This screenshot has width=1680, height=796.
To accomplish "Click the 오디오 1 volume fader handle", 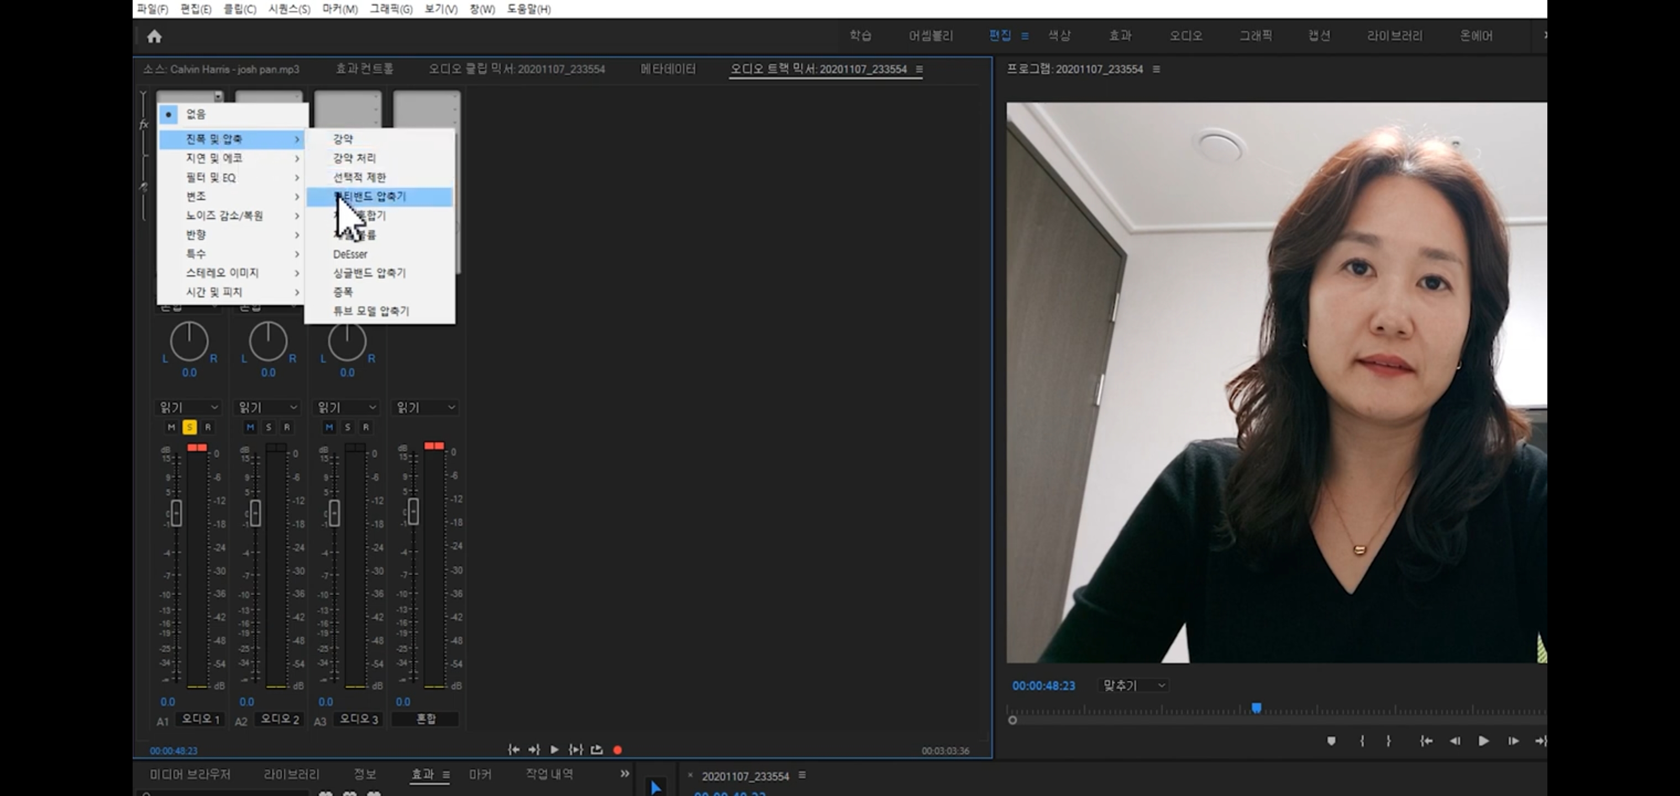I will tap(176, 512).
